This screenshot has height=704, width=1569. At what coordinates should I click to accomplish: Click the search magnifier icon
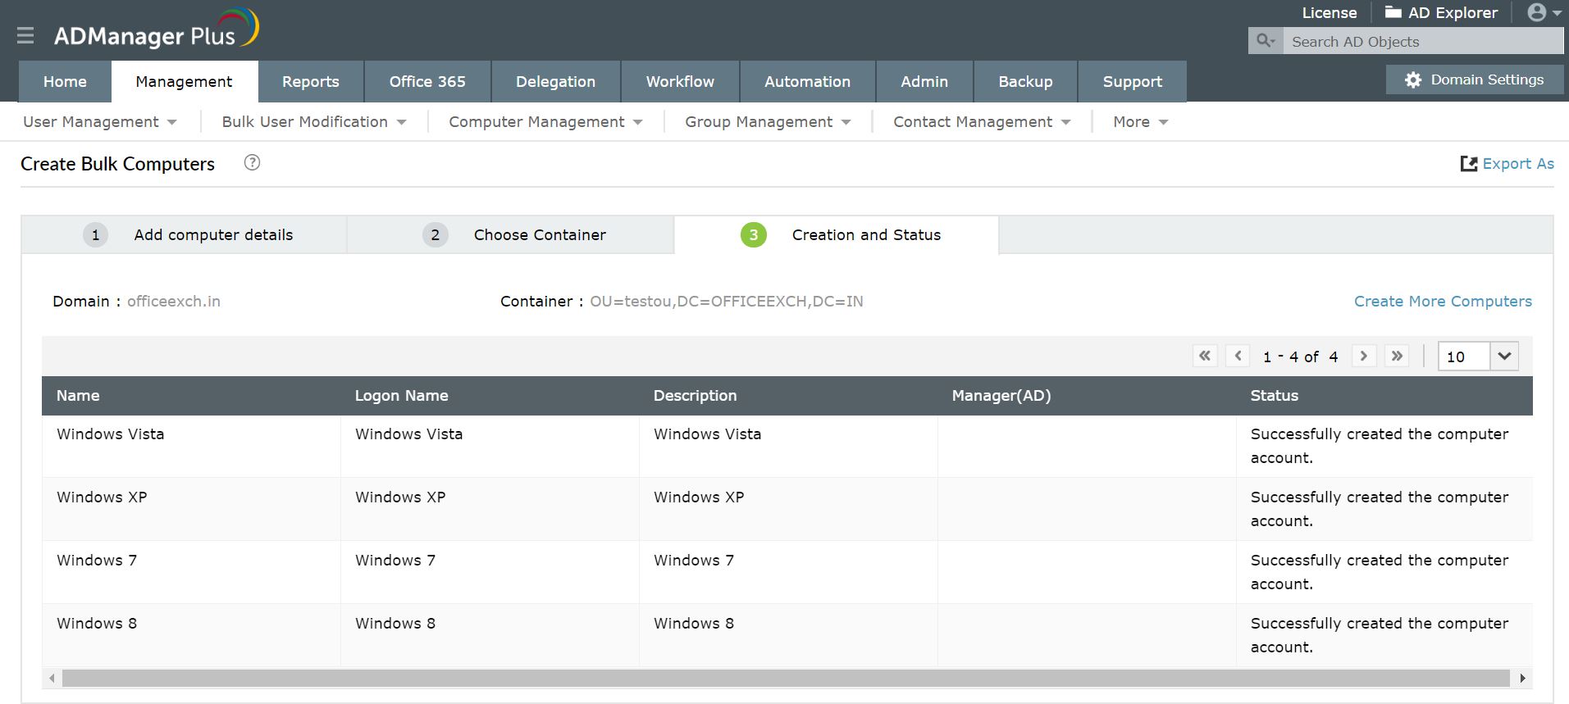click(1266, 41)
